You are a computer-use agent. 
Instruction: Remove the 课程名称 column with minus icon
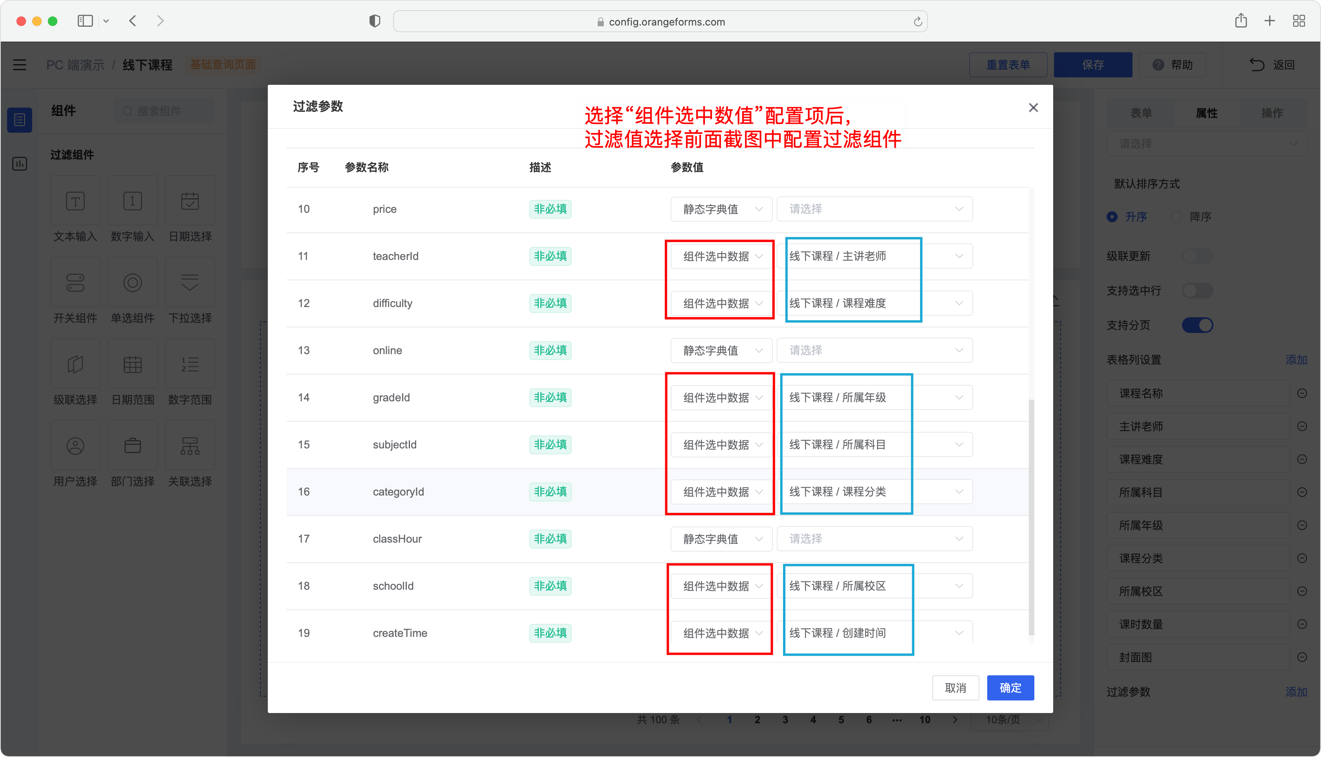[1302, 393]
